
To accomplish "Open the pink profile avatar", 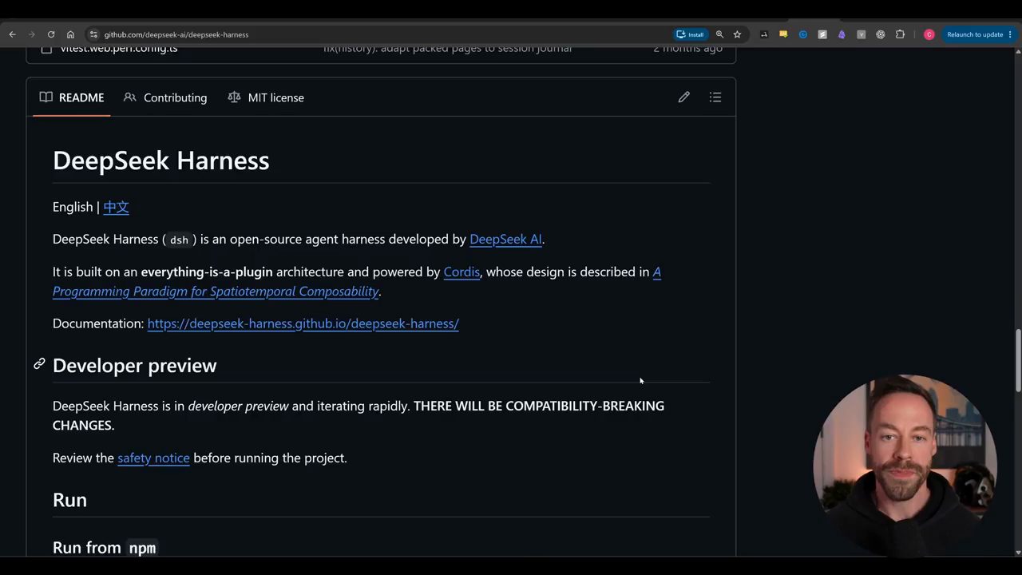I will click(929, 34).
